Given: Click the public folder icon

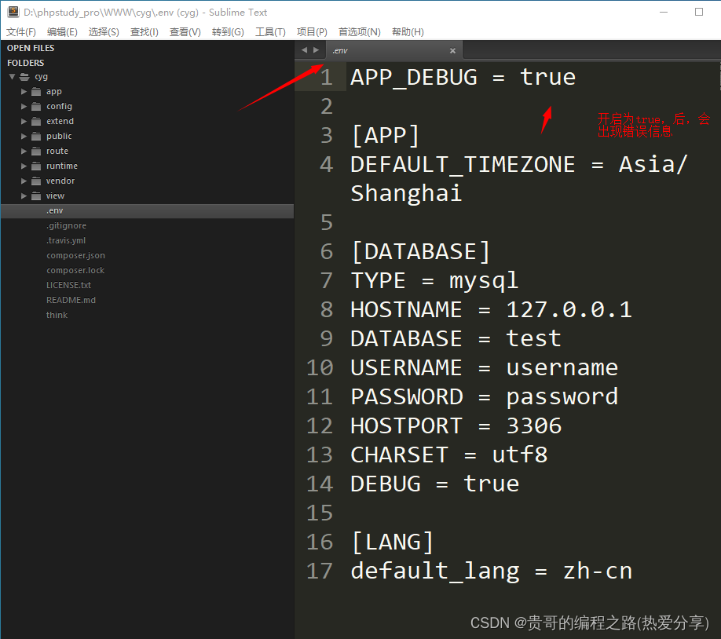Looking at the screenshot, I should click(36, 136).
